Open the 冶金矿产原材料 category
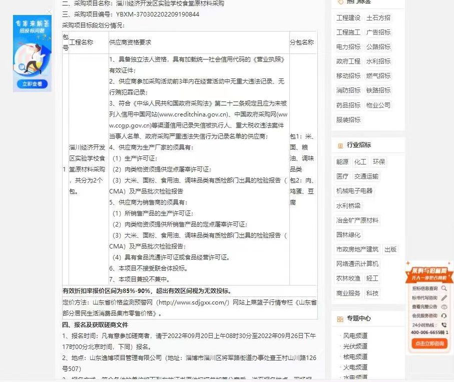This screenshot has height=382, width=454. [x=357, y=220]
